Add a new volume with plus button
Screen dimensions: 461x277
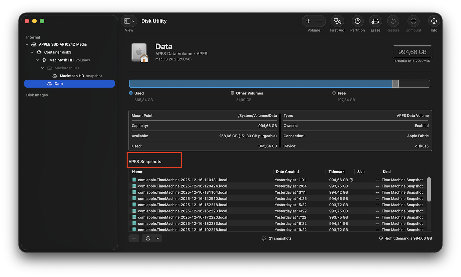click(308, 21)
